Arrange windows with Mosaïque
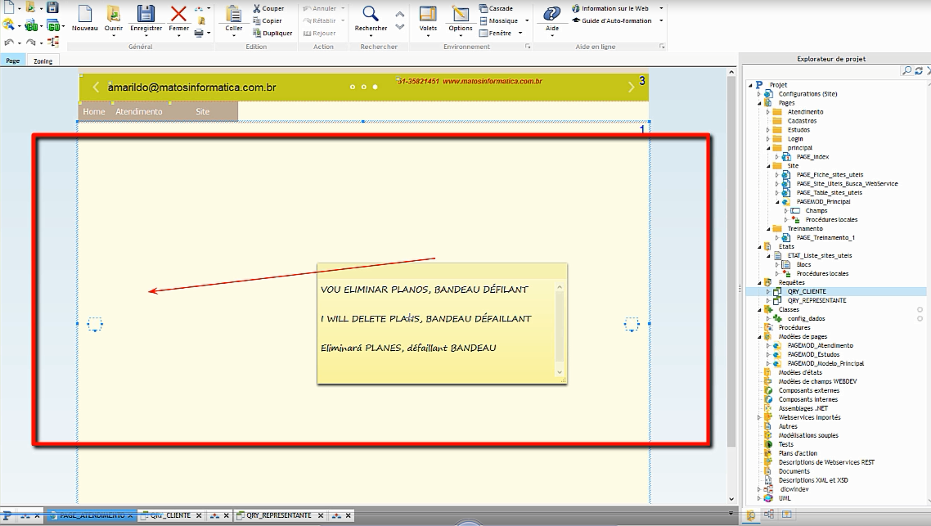Screen dimensions: 931x526 click(x=499, y=20)
